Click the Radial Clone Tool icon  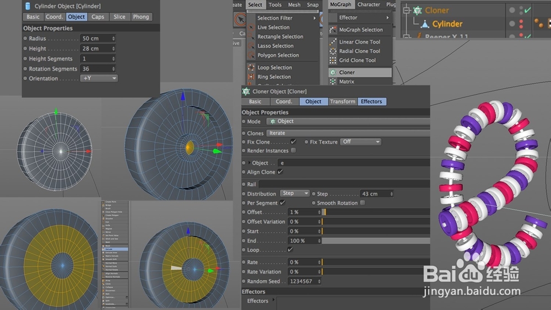(333, 51)
